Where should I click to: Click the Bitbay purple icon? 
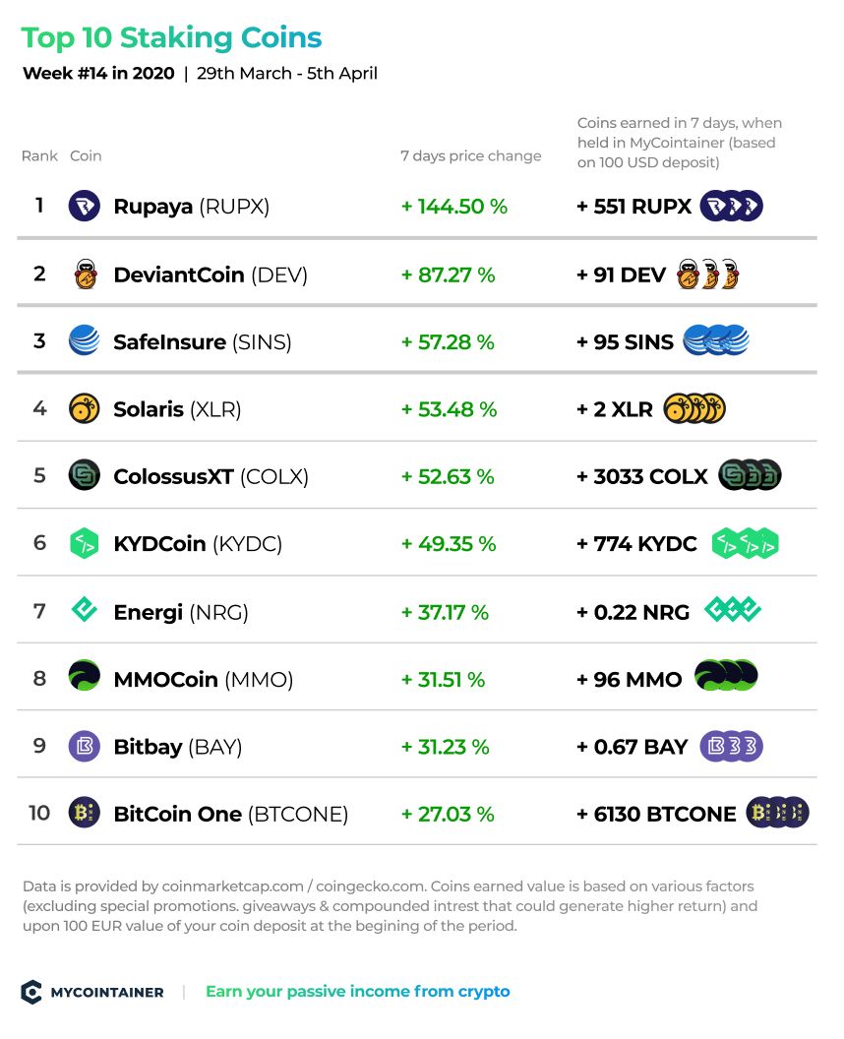pos(85,746)
